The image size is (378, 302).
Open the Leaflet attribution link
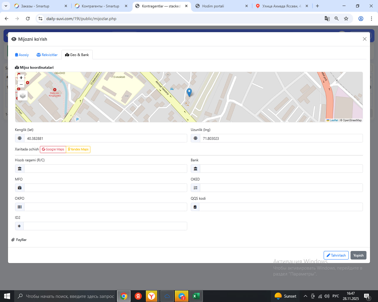(334, 120)
